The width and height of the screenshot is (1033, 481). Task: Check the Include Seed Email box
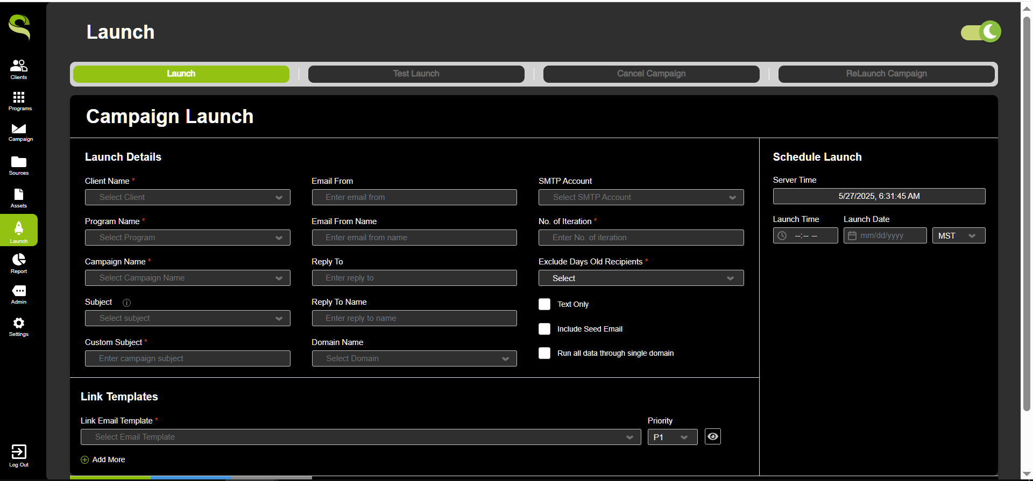click(544, 329)
